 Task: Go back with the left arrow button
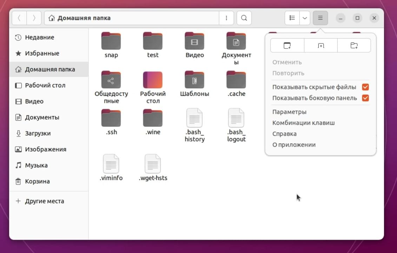(x=19, y=18)
